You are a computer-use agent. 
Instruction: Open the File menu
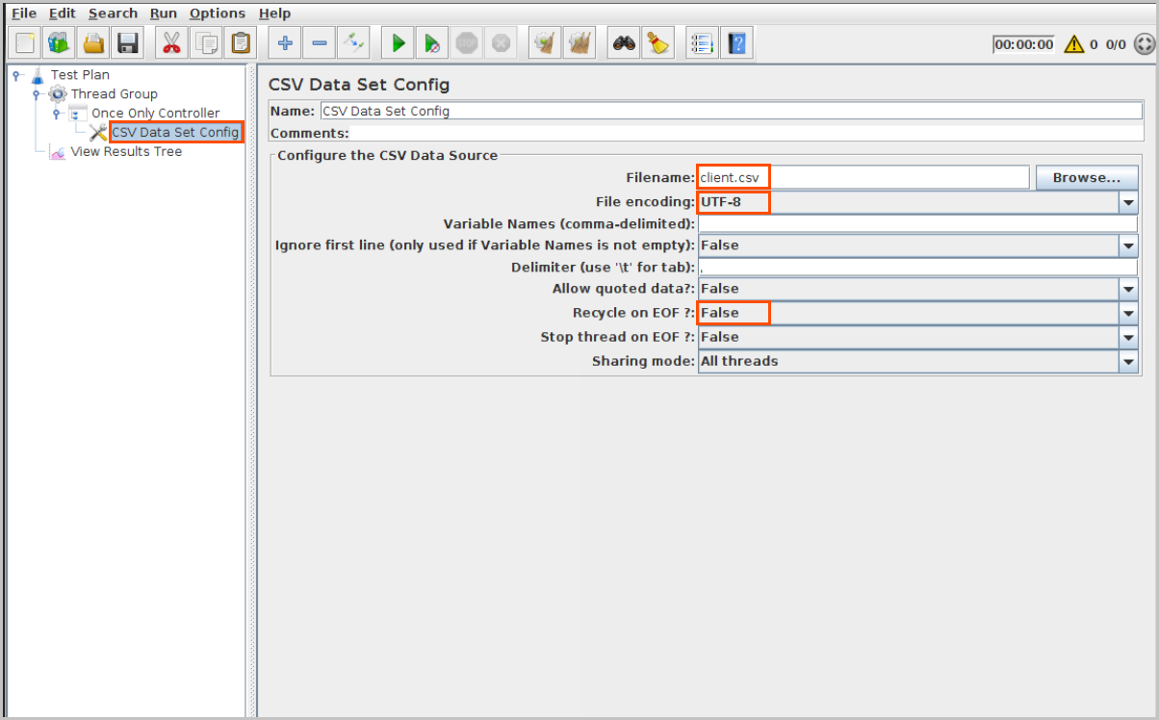pos(24,13)
